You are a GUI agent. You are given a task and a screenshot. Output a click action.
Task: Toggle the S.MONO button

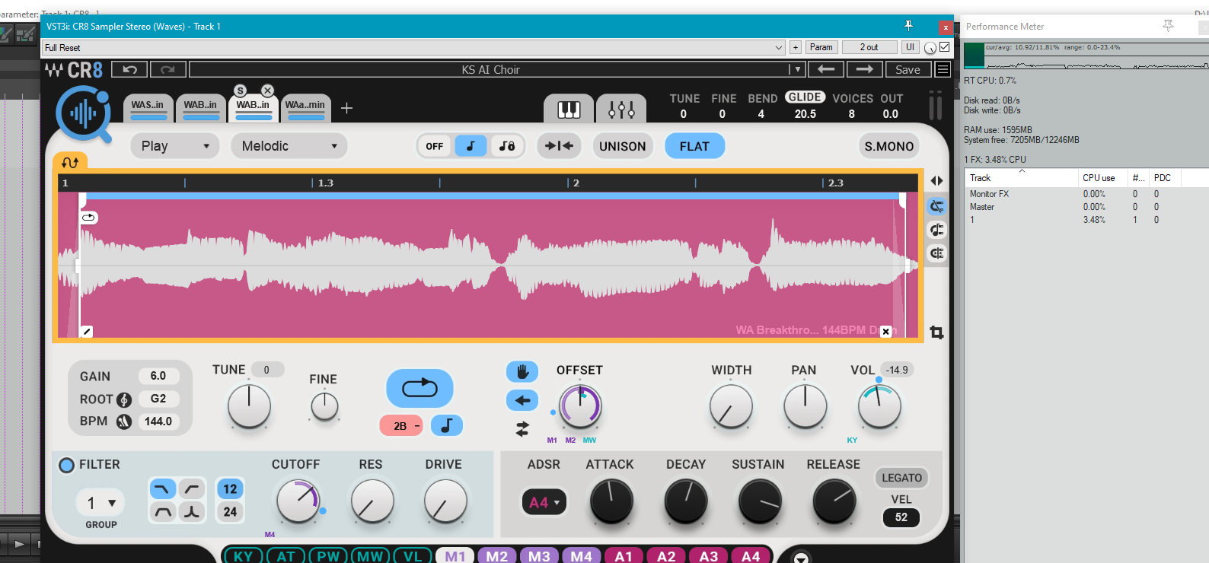(x=888, y=146)
